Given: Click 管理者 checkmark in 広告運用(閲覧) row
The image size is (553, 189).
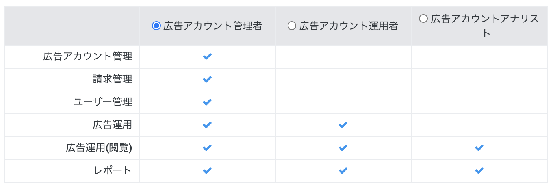Looking at the screenshot, I should tap(207, 148).
